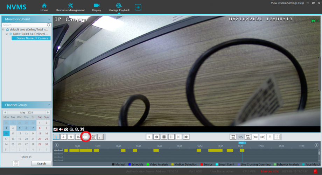Open the Resource Management tab
This screenshot has width=322, height=175.
click(70, 7)
